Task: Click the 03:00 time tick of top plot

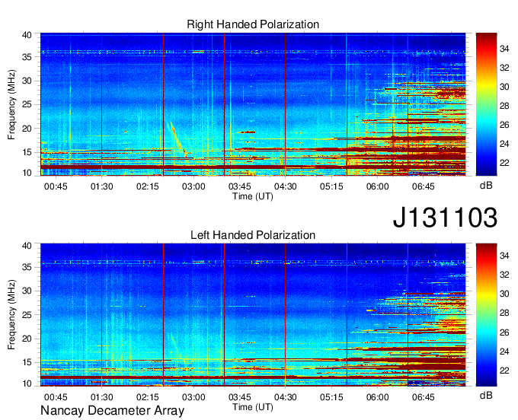Action: pyautogui.click(x=193, y=186)
